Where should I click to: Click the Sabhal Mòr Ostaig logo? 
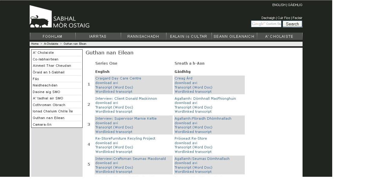(59, 18)
